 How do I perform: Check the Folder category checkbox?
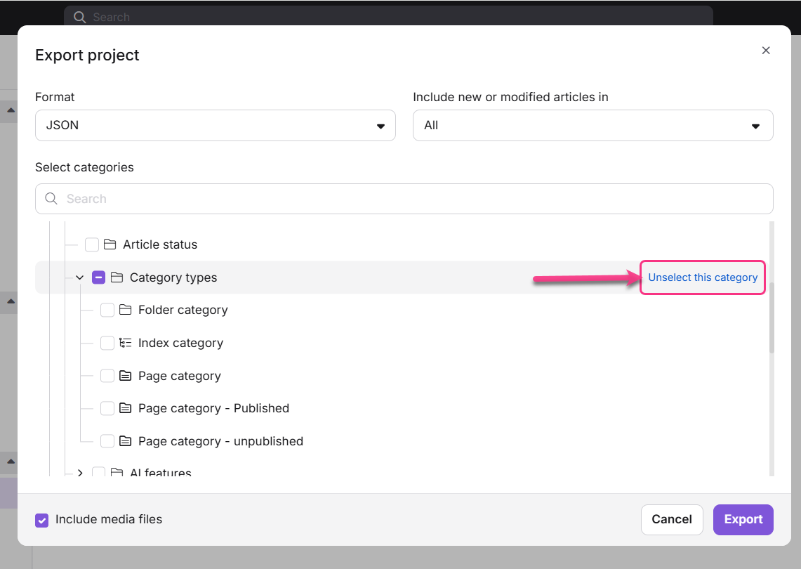click(107, 310)
